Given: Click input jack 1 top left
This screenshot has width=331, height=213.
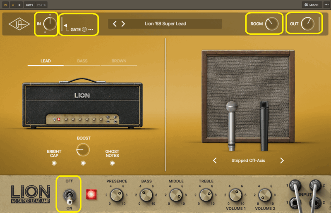Looking at the screenshot, I should pos(295,184).
